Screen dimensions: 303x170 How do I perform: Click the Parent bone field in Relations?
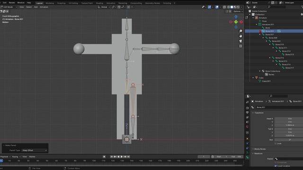tap(289, 159)
